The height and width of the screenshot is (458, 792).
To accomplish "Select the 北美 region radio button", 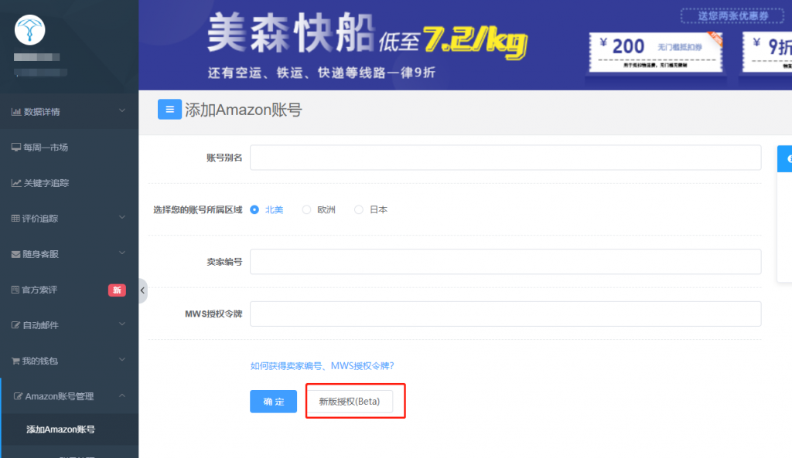I will (x=254, y=210).
